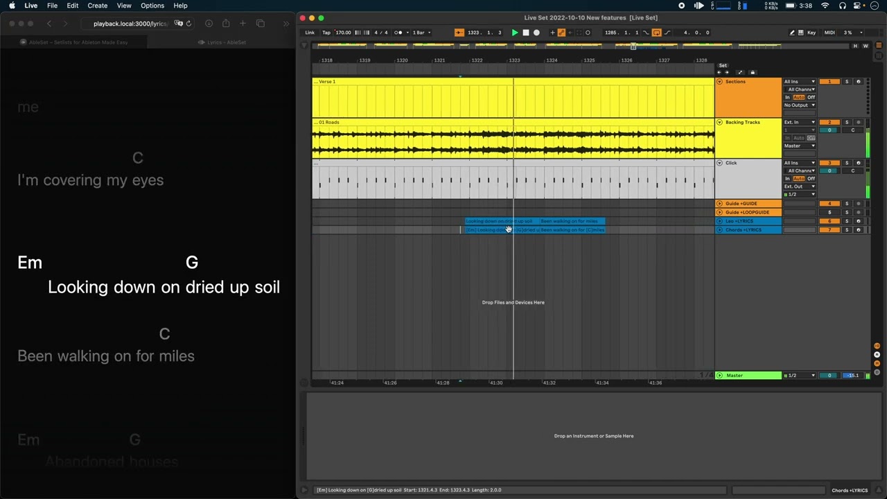Fold the Sections track
Image resolution: width=887 pixels, height=499 pixels.
click(719, 82)
